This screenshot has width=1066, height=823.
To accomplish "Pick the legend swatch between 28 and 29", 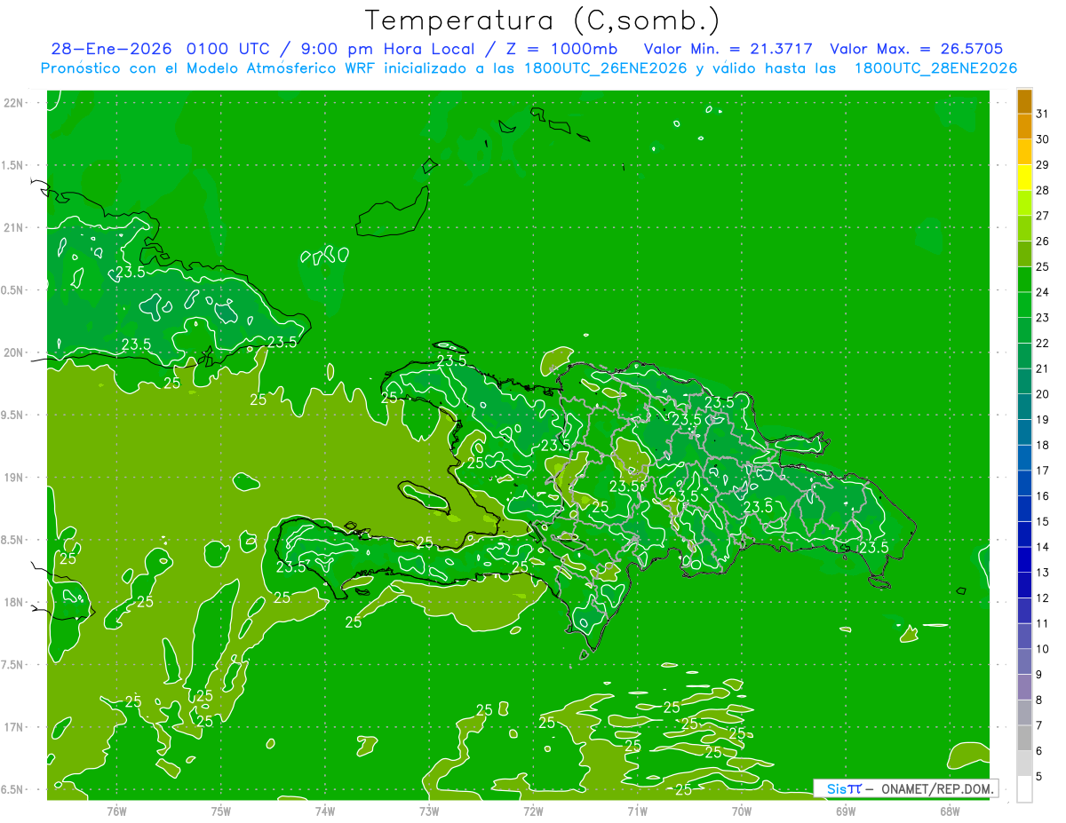I will (1024, 177).
